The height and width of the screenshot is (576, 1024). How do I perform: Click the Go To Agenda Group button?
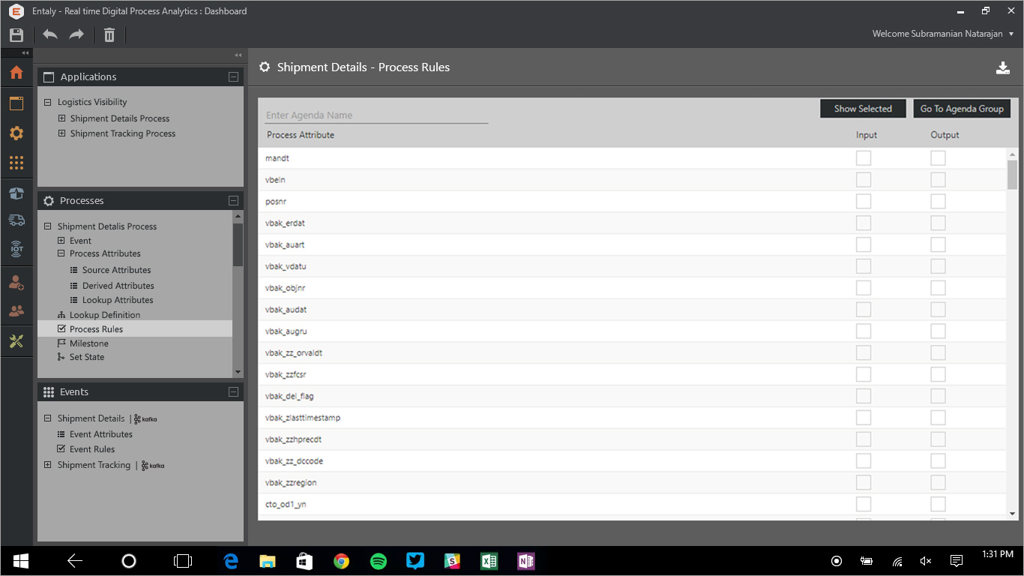(x=962, y=109)
